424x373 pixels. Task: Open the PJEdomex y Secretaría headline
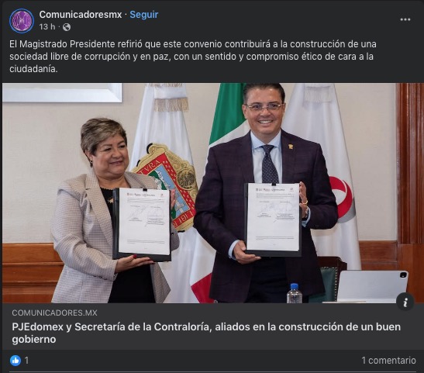point(206,333)
